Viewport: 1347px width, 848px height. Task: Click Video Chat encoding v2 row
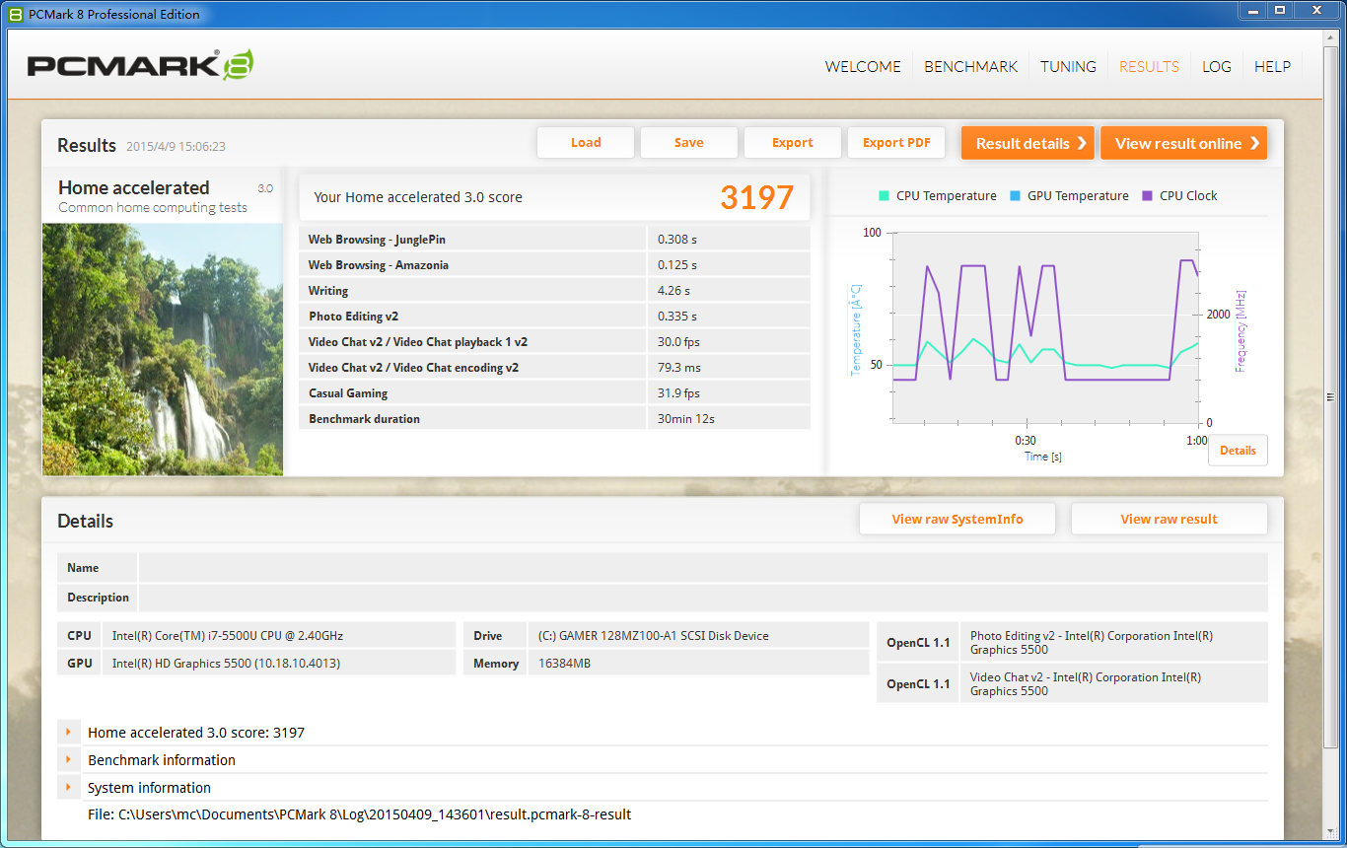tap(554, 367)
